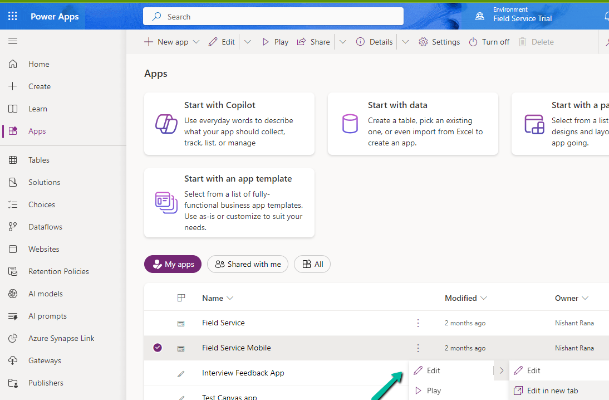Choose Edit in new tab from submenu
Image resolution: width=609 pixels, height=400 pixels.
point(552,391)
